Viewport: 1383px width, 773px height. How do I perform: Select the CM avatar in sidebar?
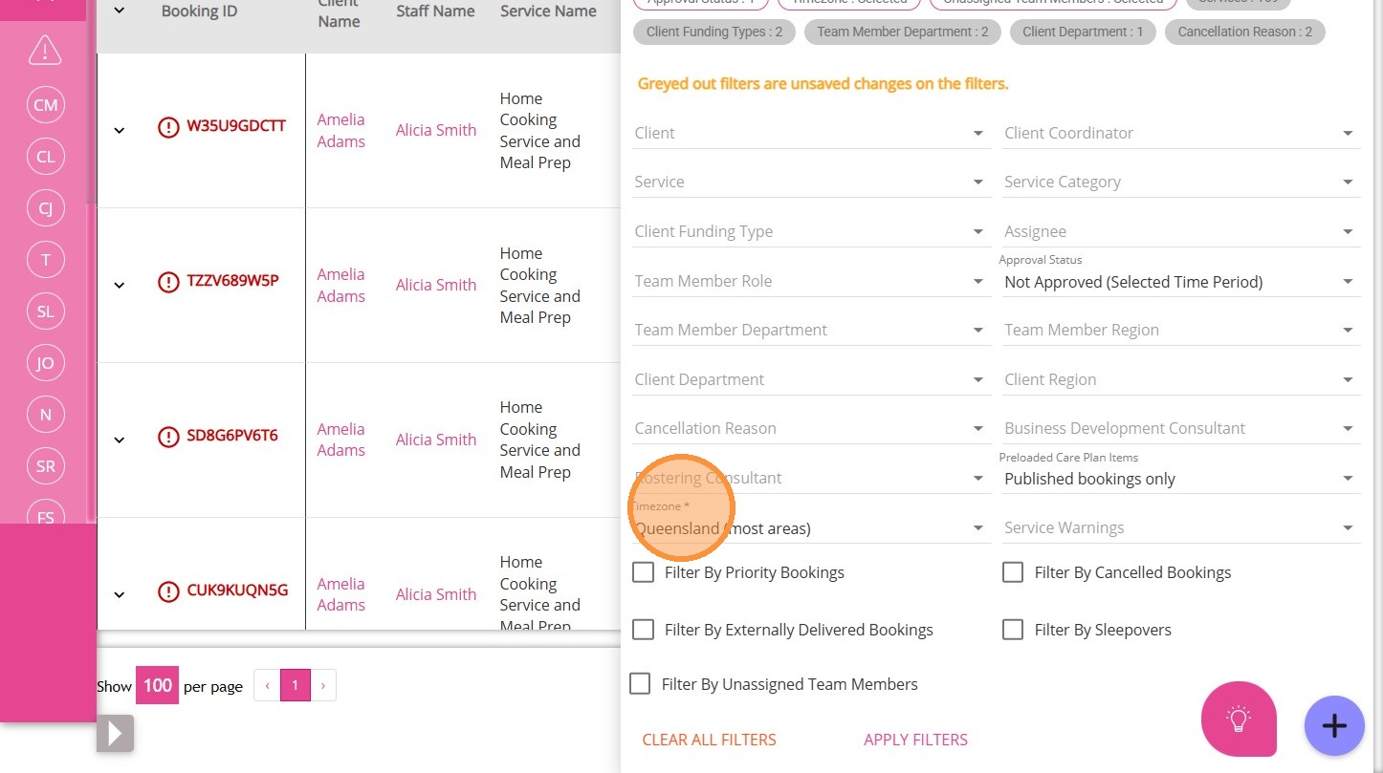(x=45, y=105)
